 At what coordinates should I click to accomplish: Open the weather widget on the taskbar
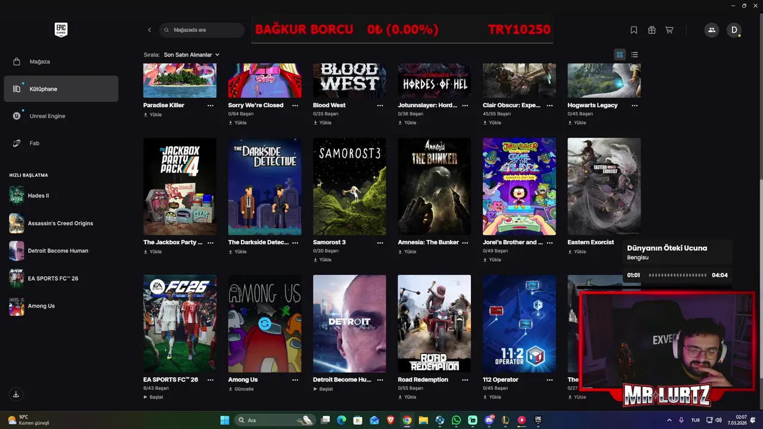[x=29, y=420]
